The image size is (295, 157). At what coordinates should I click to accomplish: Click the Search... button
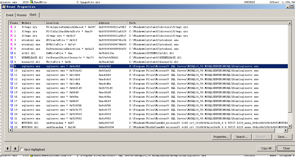(x=242, y=137)
